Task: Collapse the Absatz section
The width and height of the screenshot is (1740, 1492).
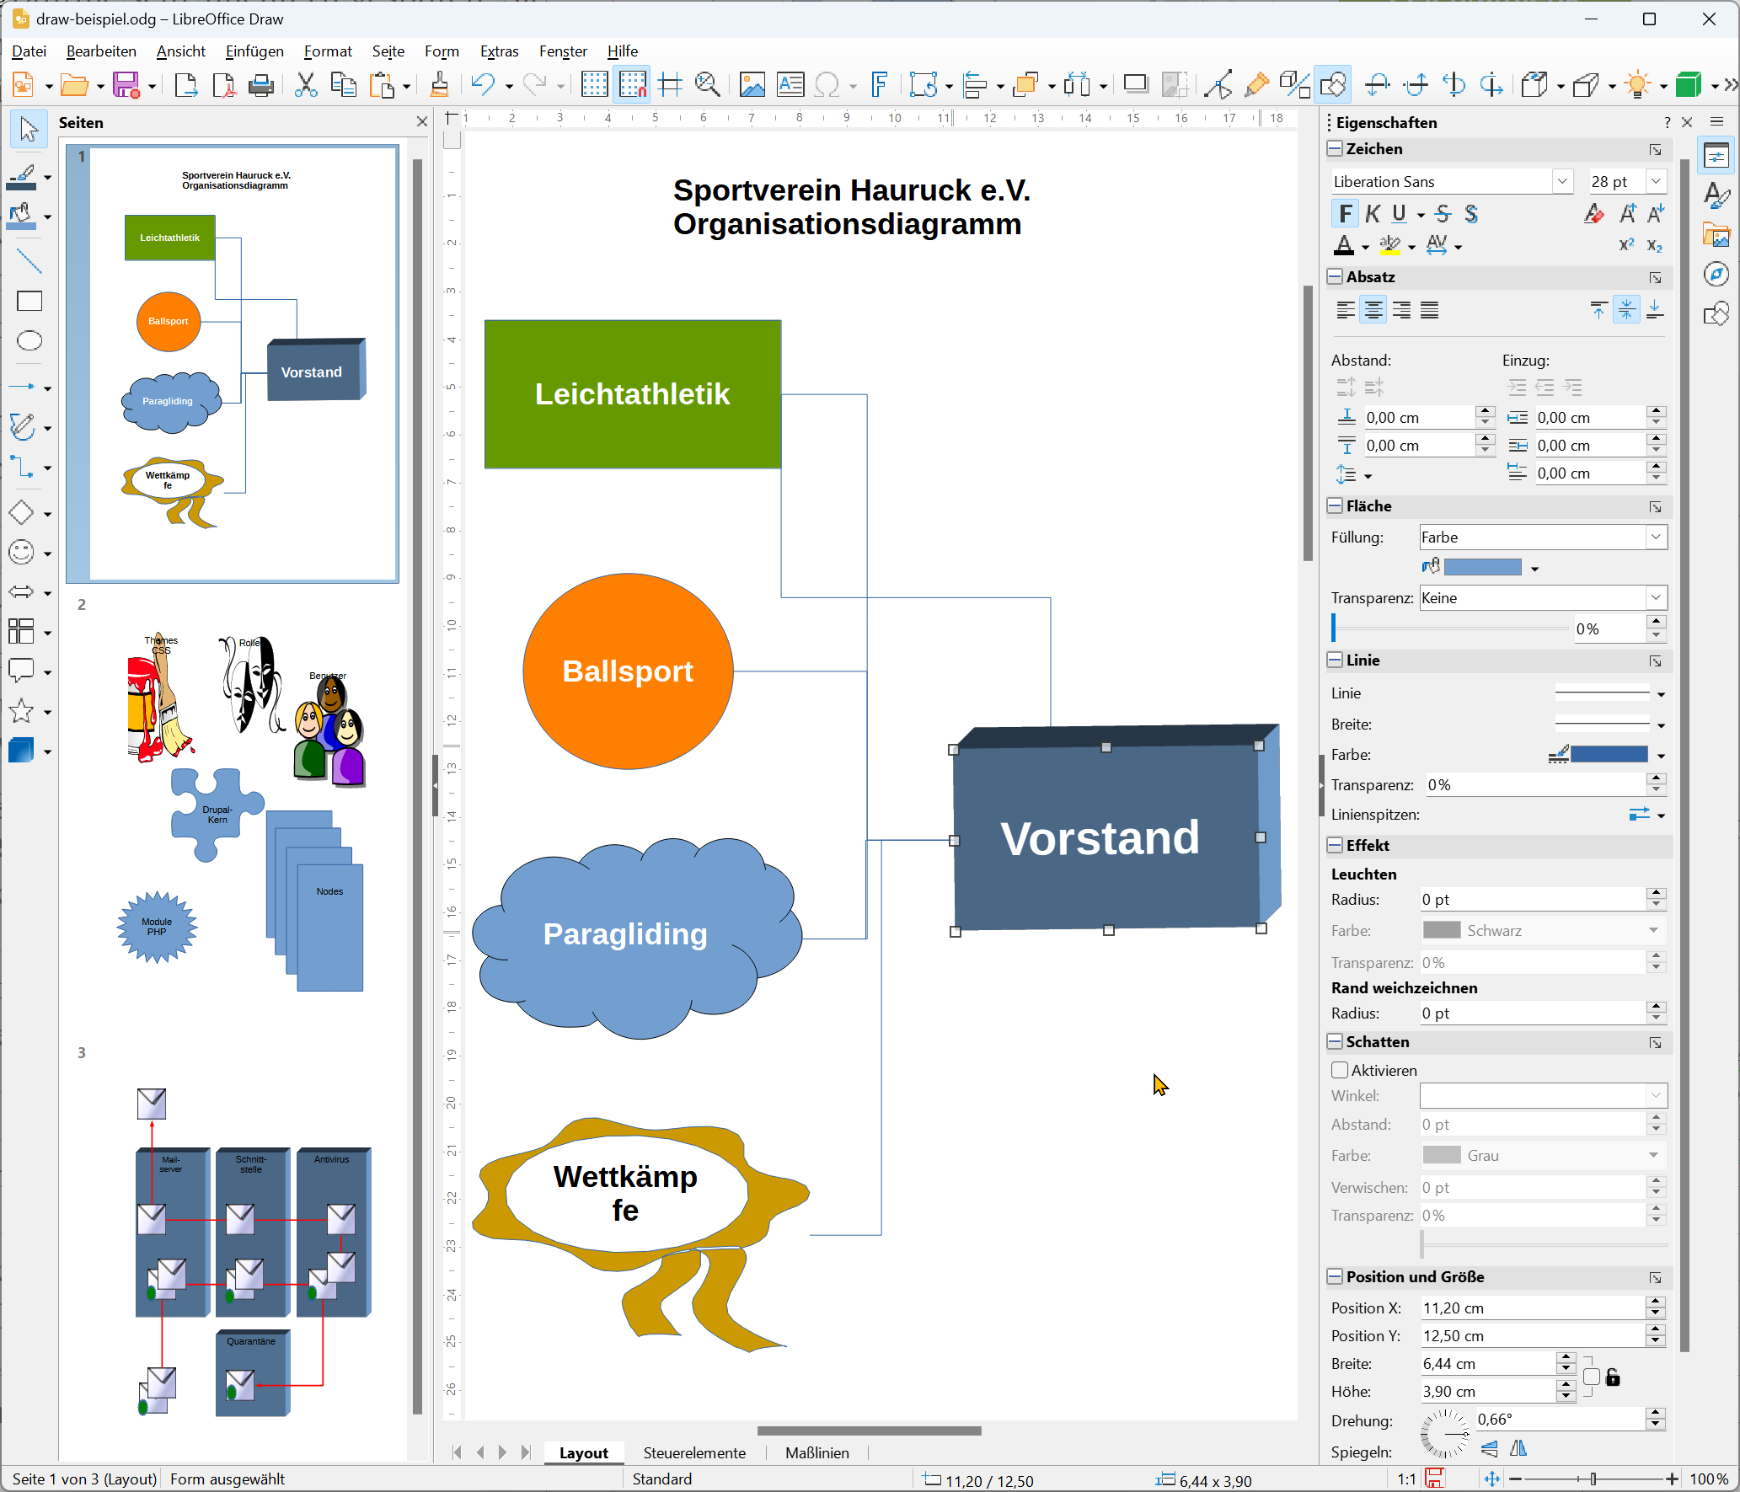Action: [1336, 277]
